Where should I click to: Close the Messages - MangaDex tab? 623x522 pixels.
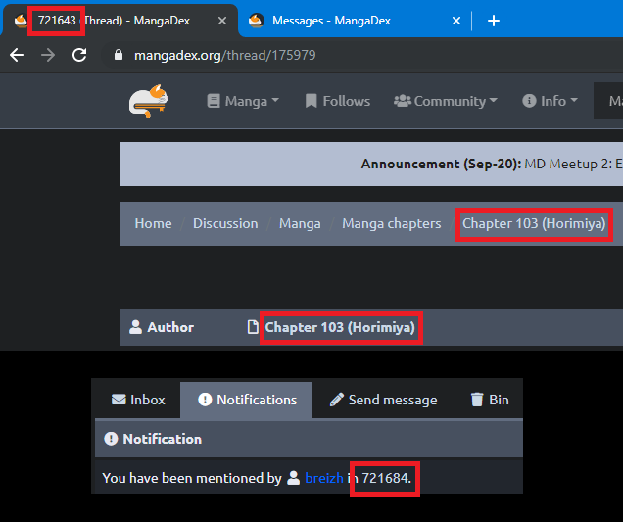[456, 21]
